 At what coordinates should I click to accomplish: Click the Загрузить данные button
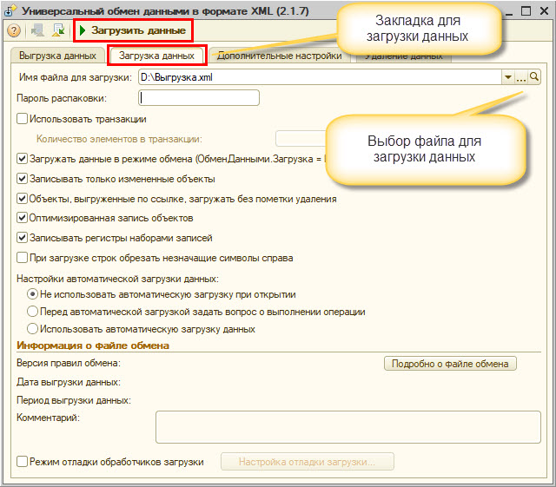point(133,30)
